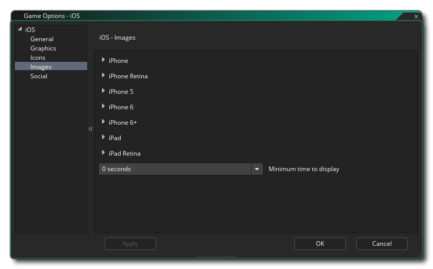Image resolution: width=433 pixels, height=269 pixels.
Task: Open the Minimum time to display dropdown
Action: pyautogui.click(x=175, y=169)
